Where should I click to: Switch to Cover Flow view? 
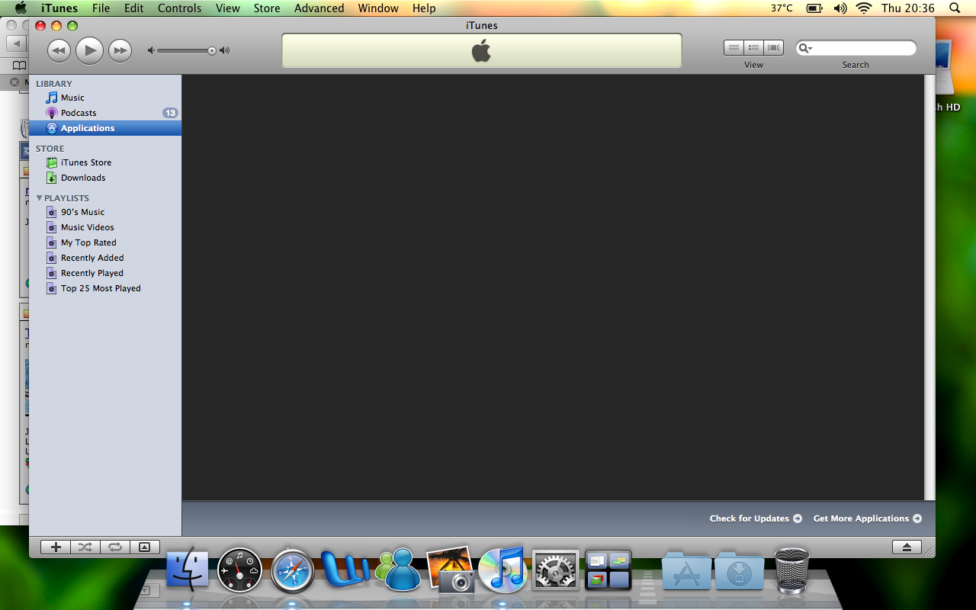coord(774,48)
